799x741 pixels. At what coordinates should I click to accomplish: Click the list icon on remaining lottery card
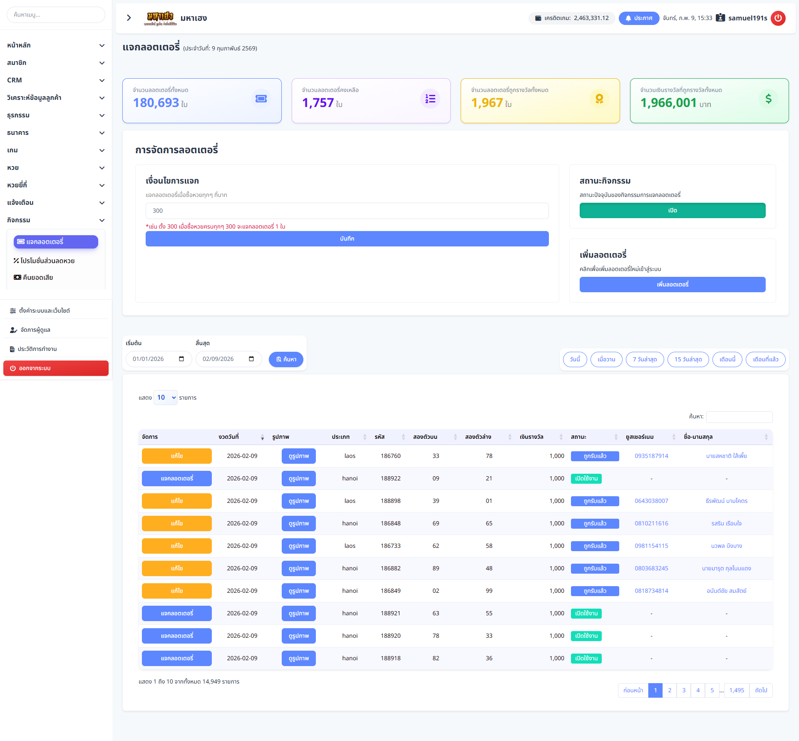430,99
